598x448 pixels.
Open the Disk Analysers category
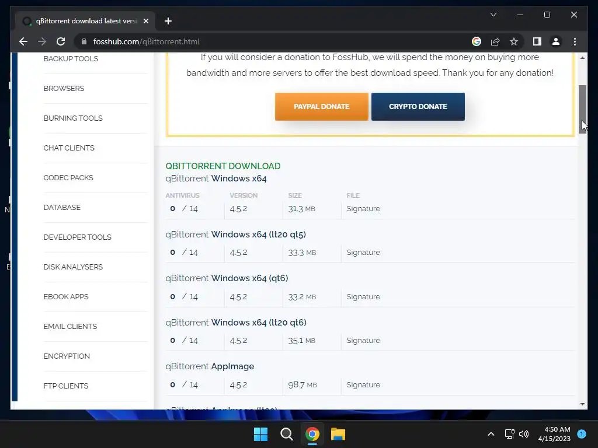(x=73, y=267)
